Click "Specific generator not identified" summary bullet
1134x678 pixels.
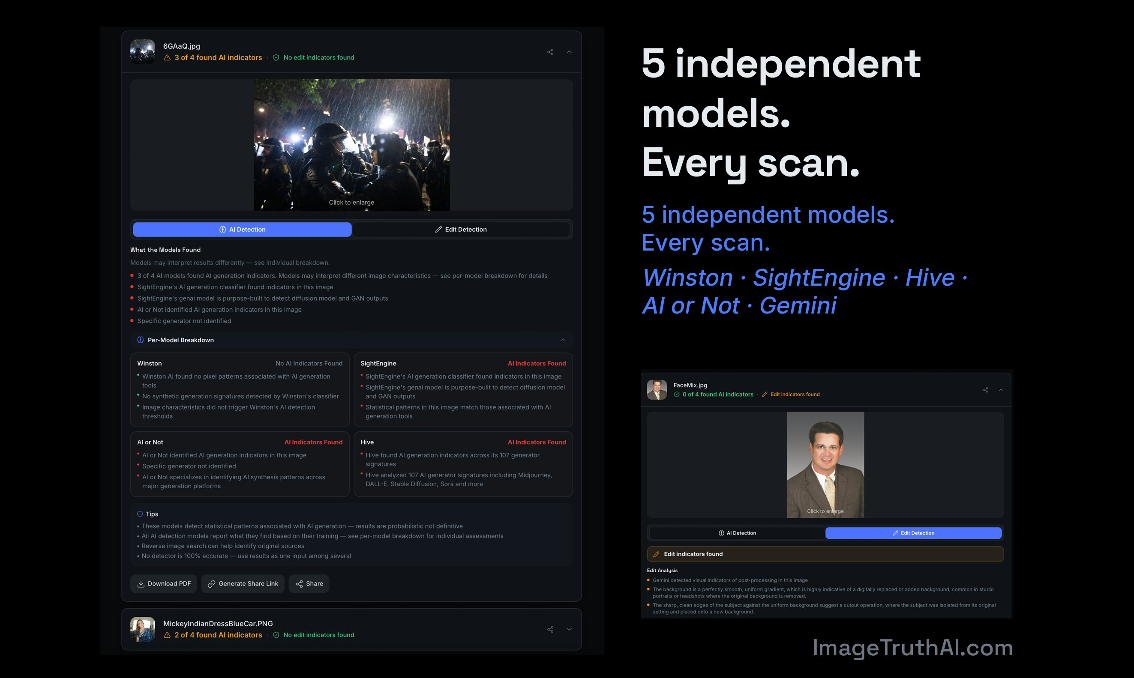click(x=184, y=321)
